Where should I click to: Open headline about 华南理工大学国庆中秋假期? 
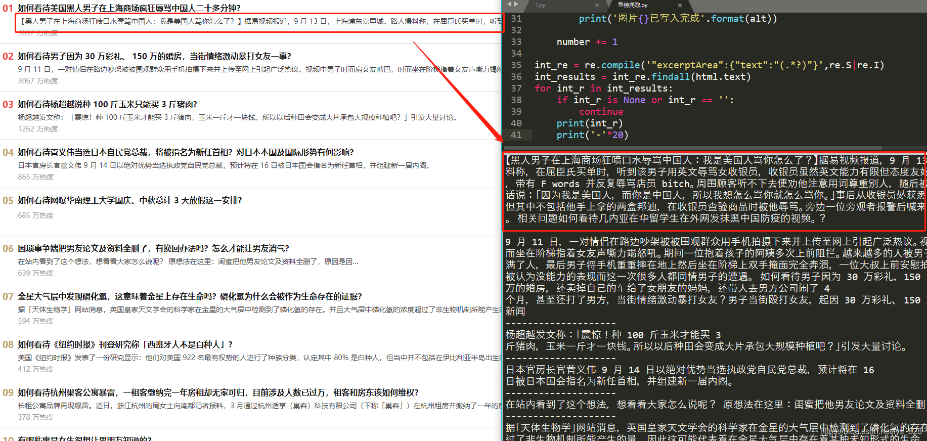click(x=130, y=200)
